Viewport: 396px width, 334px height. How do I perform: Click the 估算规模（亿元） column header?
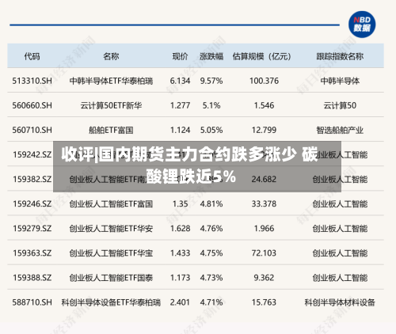coord(261,56)
